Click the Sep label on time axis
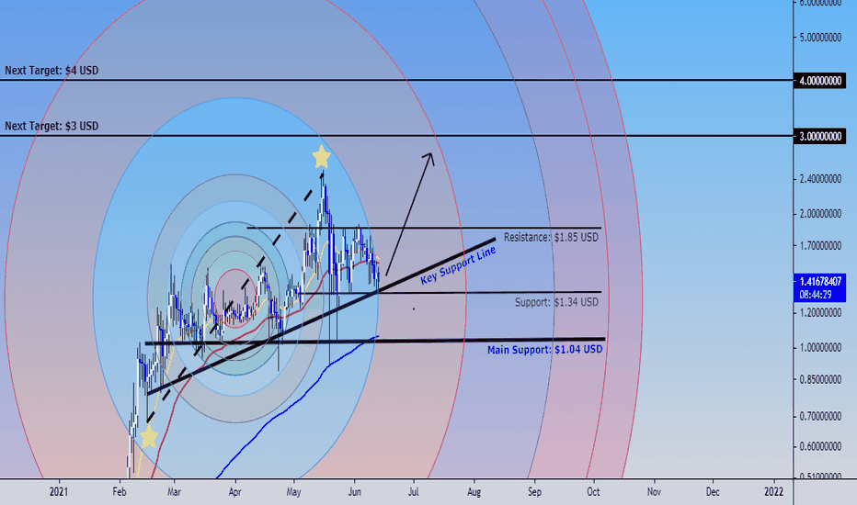The width and height of the screenshot is (857, 505). point(534,492)
